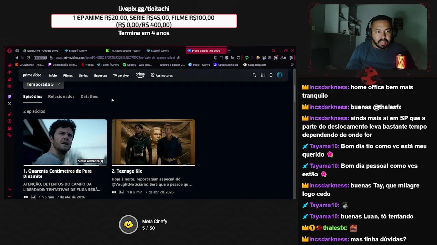
Task: Click the Opera GX logo menu icon
Action: pos(9,51)
